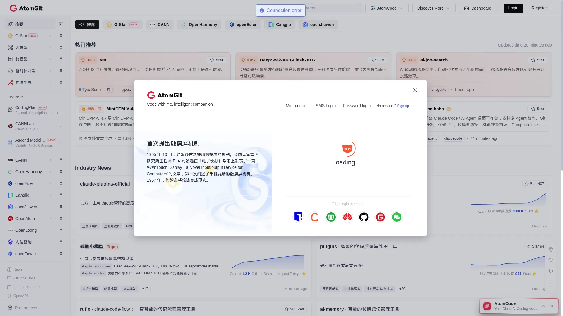Log in with WeChat icon
Image resolution: width=563 pixels, height=316 pixels.
[x=396, y=217]
